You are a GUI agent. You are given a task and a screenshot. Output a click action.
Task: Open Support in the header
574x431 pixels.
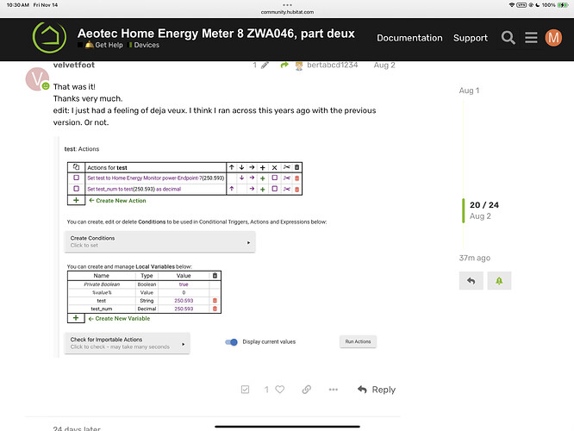pyautogui.click(x=470, y=38)
